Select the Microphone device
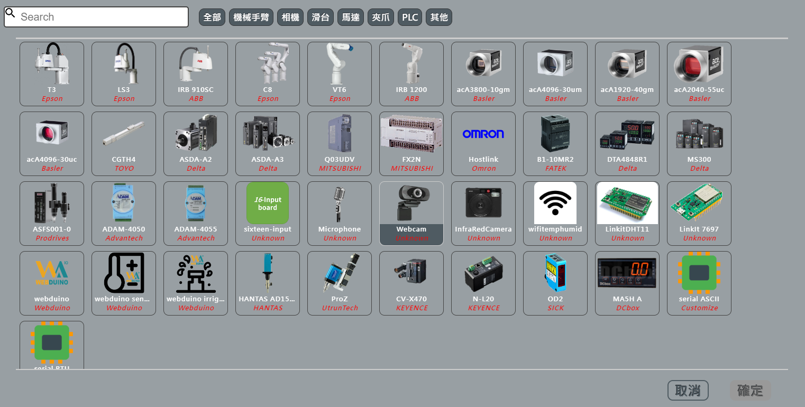Viewport: 805px width, 407px height. pyautogui.click(x=340, y=214)
